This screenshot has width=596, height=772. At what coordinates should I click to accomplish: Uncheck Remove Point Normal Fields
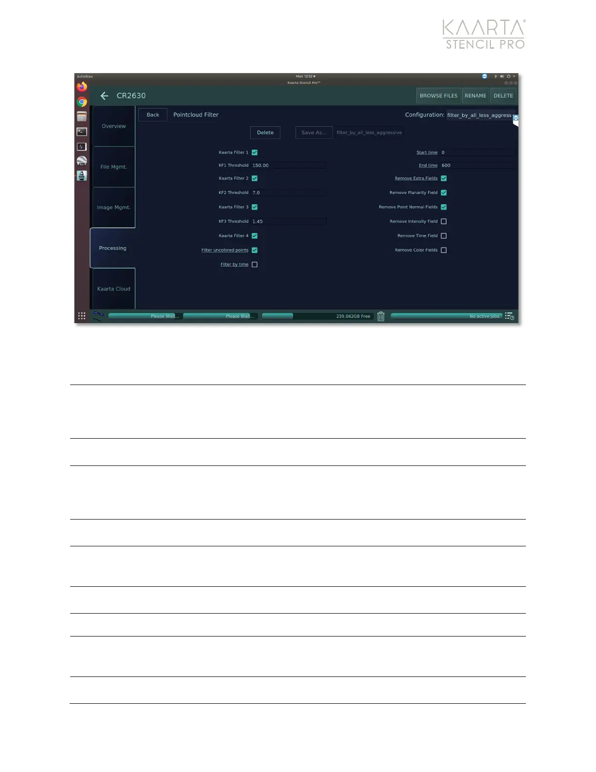coord(444,207)
